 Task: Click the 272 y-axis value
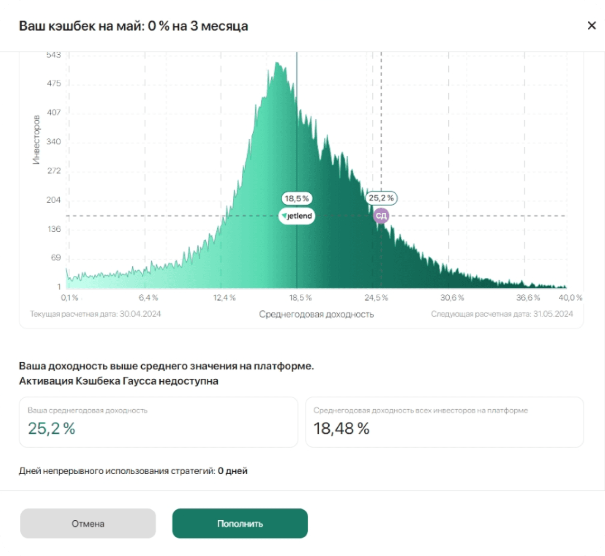coord(53,171)
